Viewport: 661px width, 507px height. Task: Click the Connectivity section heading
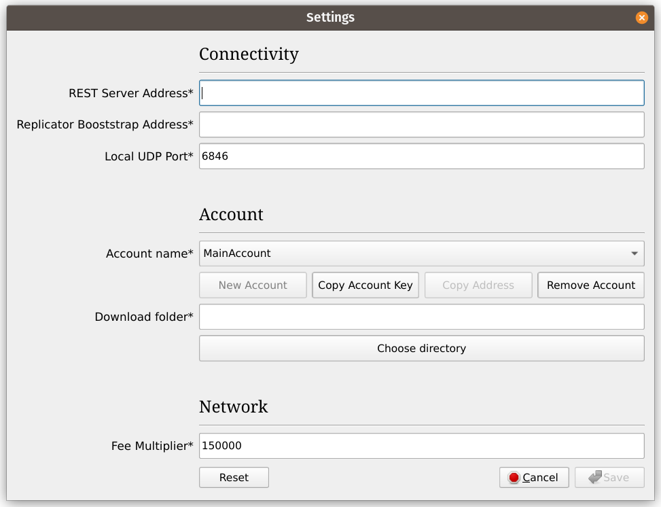[x=249, y=54]
